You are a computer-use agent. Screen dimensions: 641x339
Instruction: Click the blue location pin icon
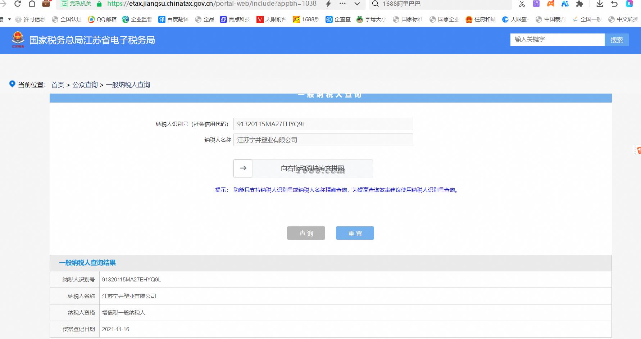12,84
